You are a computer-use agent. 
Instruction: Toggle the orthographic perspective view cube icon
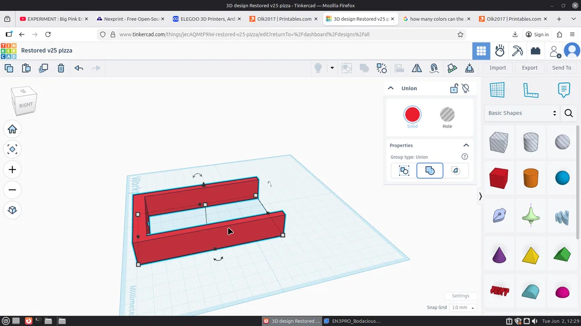(x=12, y=210)
